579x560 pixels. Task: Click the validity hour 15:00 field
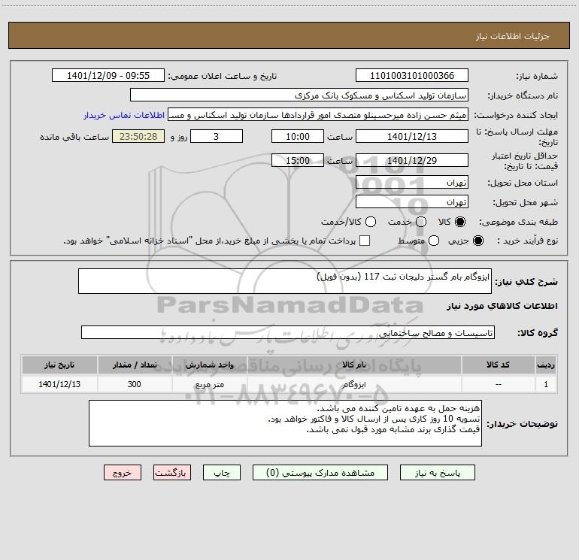click(x=298, y=160)
